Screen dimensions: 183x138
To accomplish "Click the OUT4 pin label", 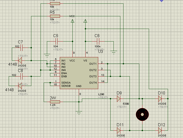I will coord(93,83).
